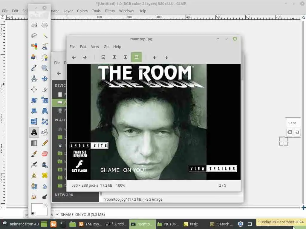Zoom out in roomtop.jpg viewer
Viewport: 306px width, 229px height.
pos(103,57)
